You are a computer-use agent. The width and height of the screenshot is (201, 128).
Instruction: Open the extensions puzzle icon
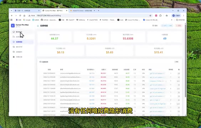point(160,16)
